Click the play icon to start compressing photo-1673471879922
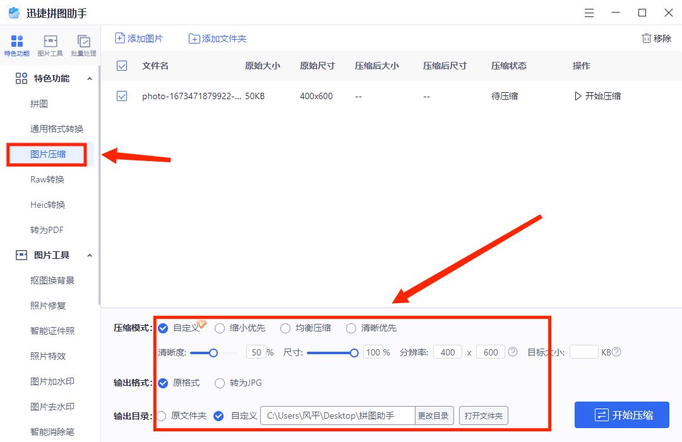Screen dimensions: 682x442 (x=577, y=96)
